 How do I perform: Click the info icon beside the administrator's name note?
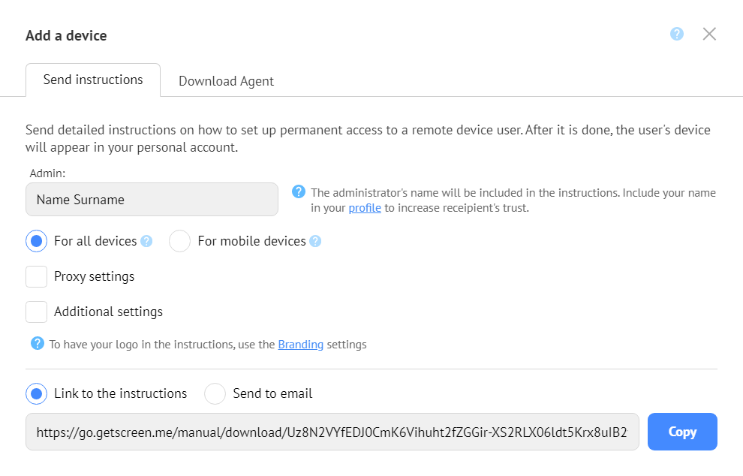(299, 192)
